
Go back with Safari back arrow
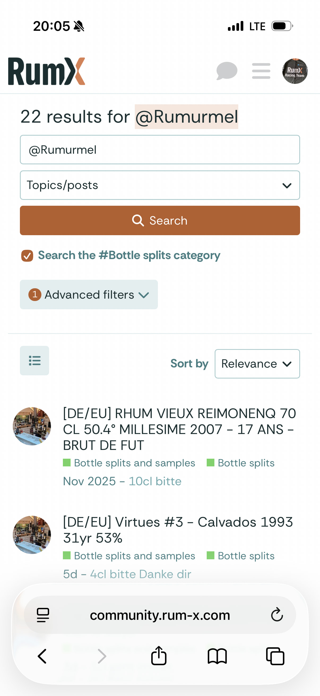tap(42, 656)
